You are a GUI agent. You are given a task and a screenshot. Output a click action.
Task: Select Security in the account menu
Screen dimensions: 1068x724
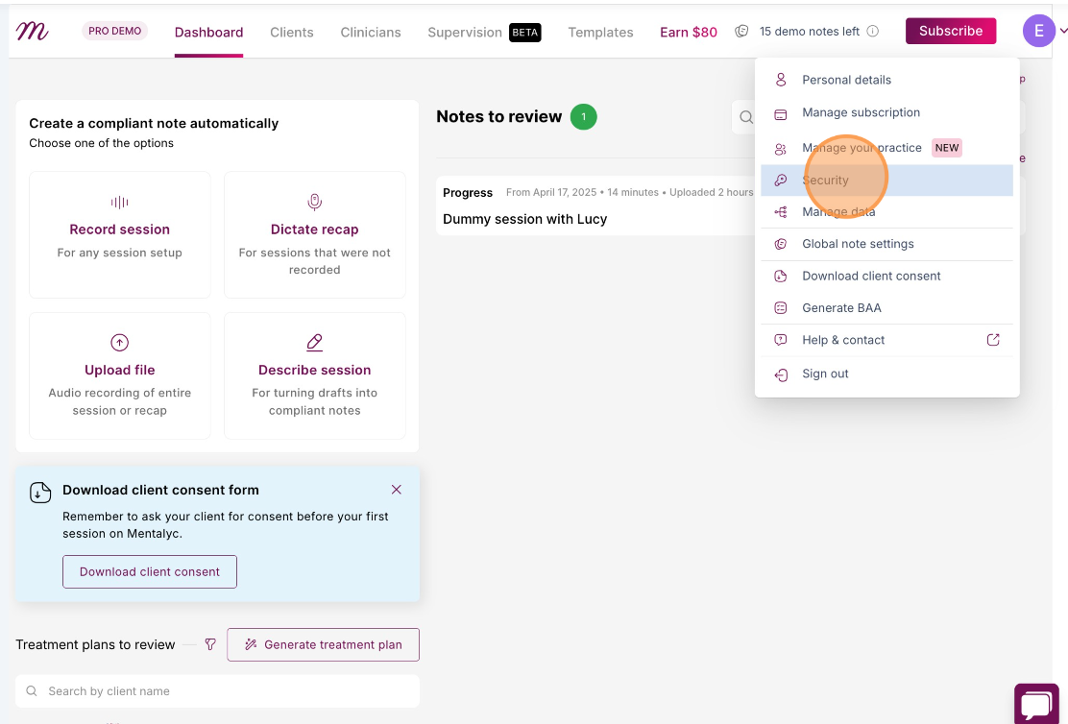click(x=886, y=180)
